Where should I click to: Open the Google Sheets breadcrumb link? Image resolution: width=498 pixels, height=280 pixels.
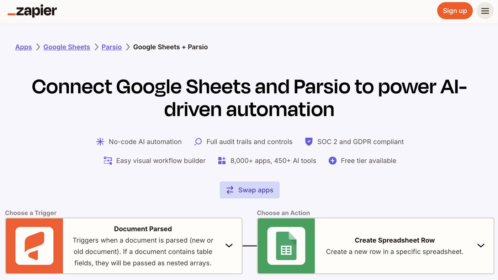pos(67,47)
